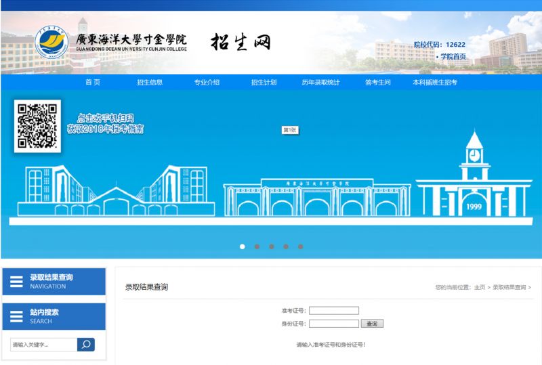Screen dimensions: 542x365
Task: Click the clock tower illustration in banner
Action: pos(474,173)
